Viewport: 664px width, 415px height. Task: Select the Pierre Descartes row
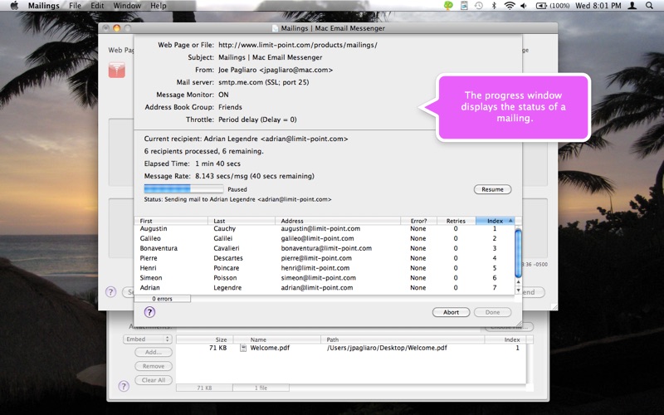point(325,258)
